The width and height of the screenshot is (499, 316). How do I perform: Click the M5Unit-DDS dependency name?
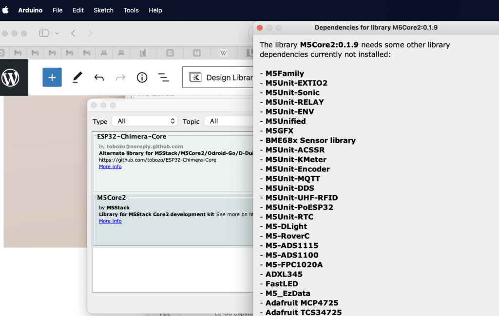(x=290, y=188)
